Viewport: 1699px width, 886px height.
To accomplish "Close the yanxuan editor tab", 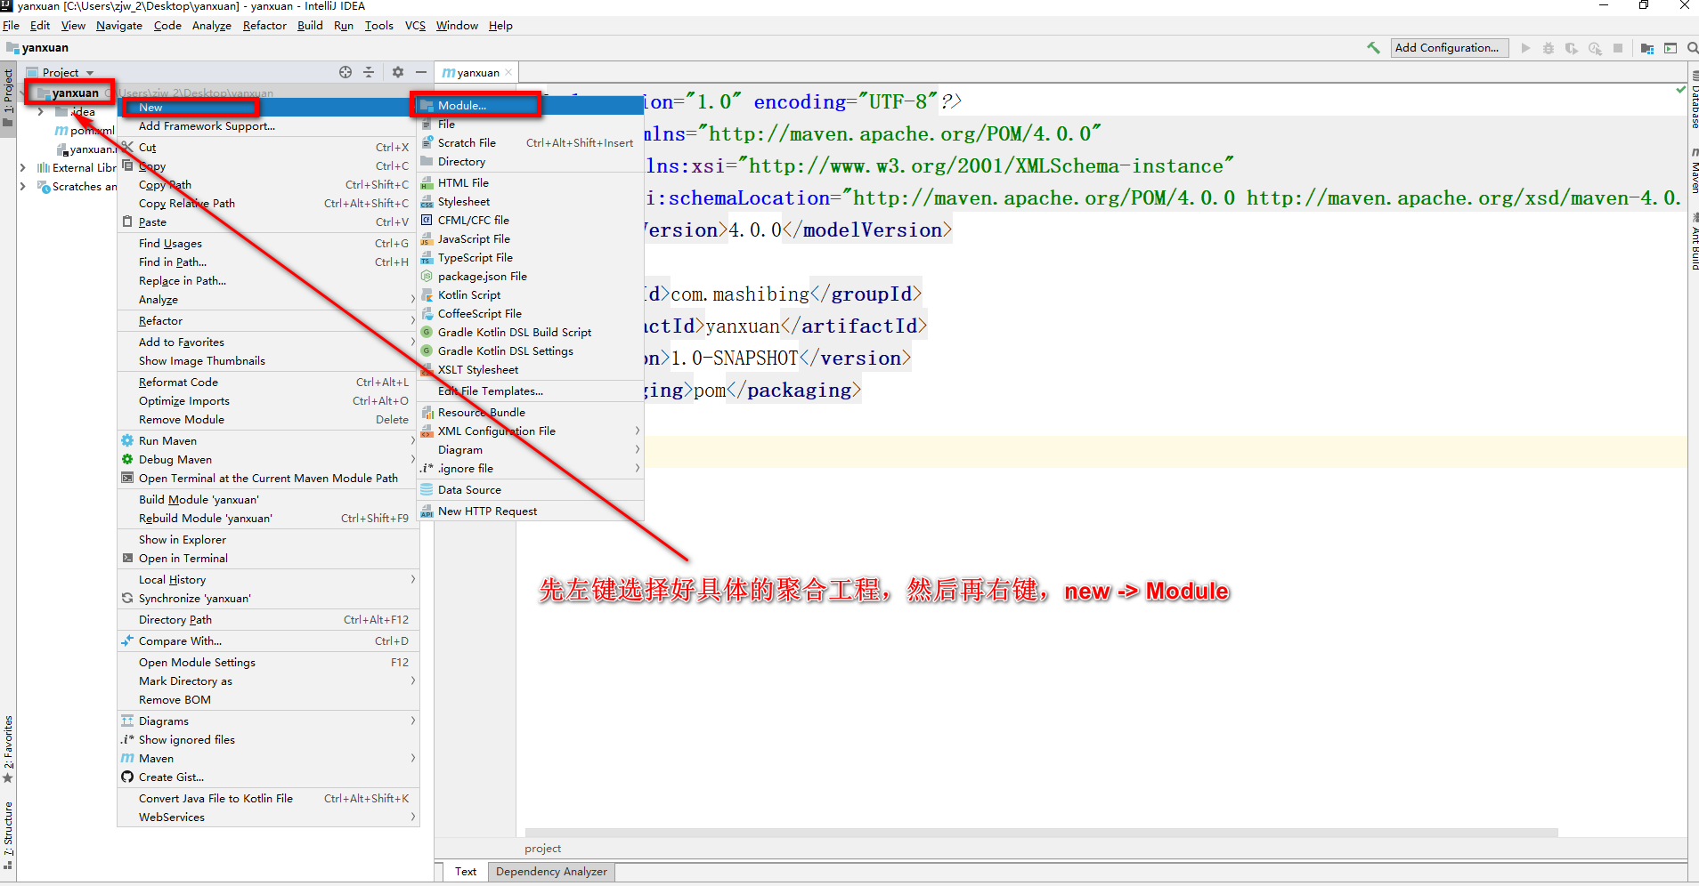I will pyautogui.click(x=508, y=73).
